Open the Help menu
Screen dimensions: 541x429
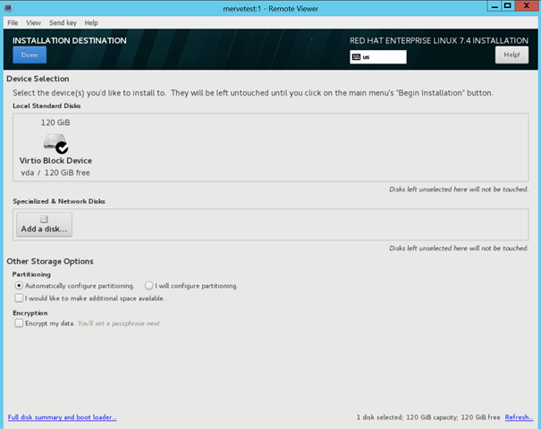coord(91,22)
